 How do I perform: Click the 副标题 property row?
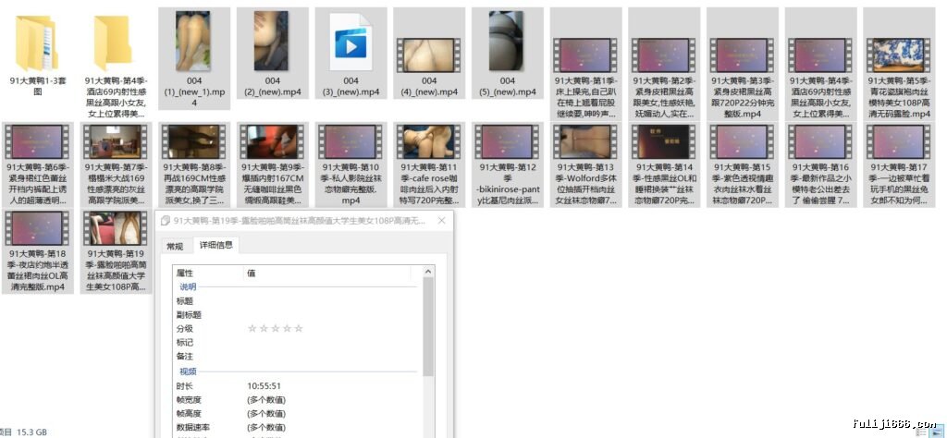coord(297,315)
